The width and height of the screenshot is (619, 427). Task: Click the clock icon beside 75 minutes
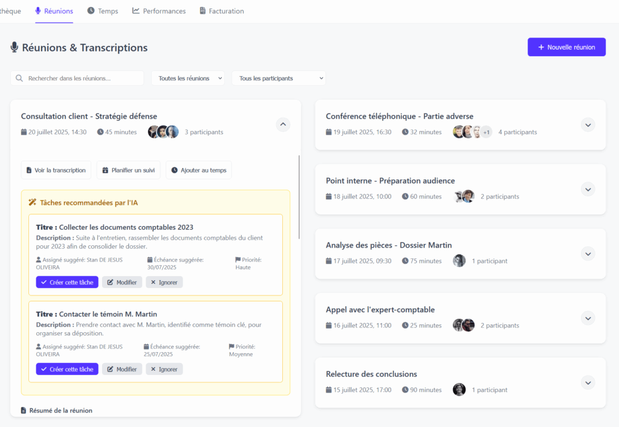coord(405,261)
